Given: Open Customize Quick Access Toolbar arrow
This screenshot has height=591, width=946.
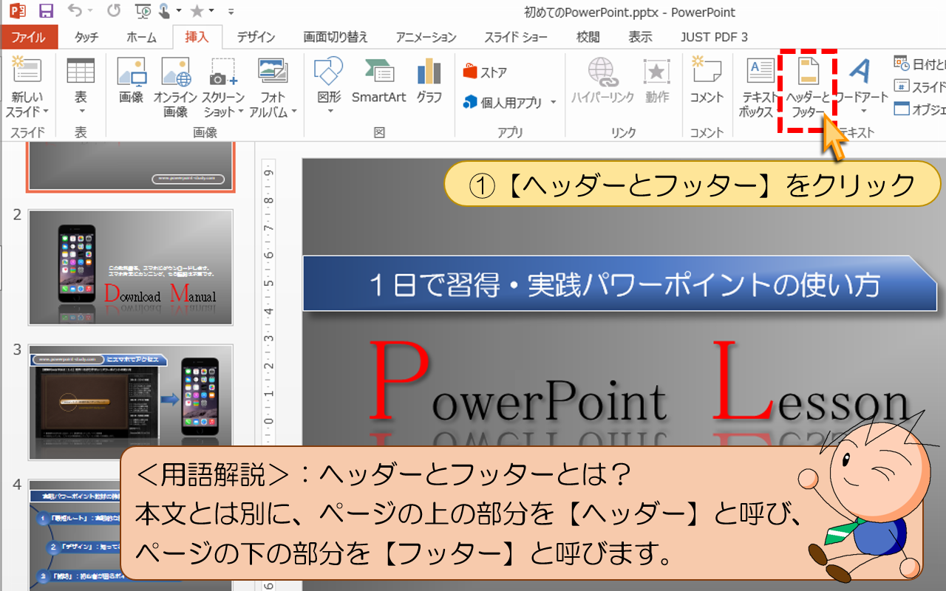Looking at the screenshot, I should pyautogui.click(x=231, y=12).
